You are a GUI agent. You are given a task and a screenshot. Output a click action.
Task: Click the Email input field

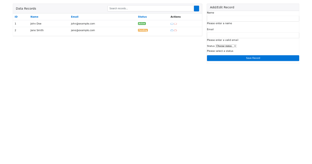pyautogui.click(x=253, y=35)
